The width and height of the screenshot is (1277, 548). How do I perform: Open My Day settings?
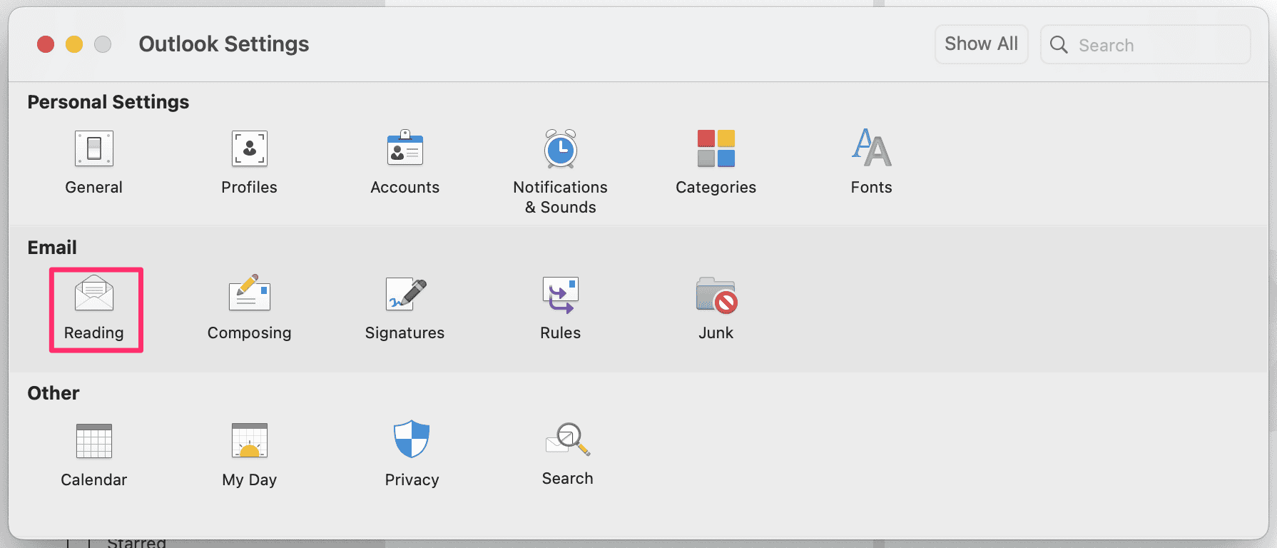[x=249, y=455]
